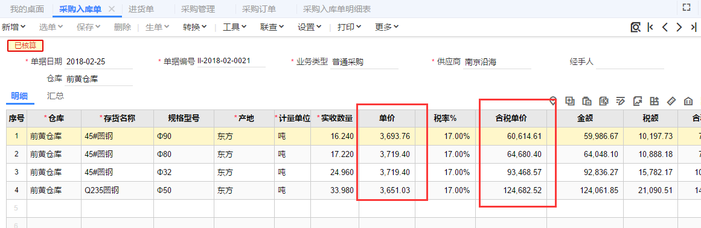The height and width of the screenshot is (228, 701).
Task: Go to the next record
Action: point(679,27)
